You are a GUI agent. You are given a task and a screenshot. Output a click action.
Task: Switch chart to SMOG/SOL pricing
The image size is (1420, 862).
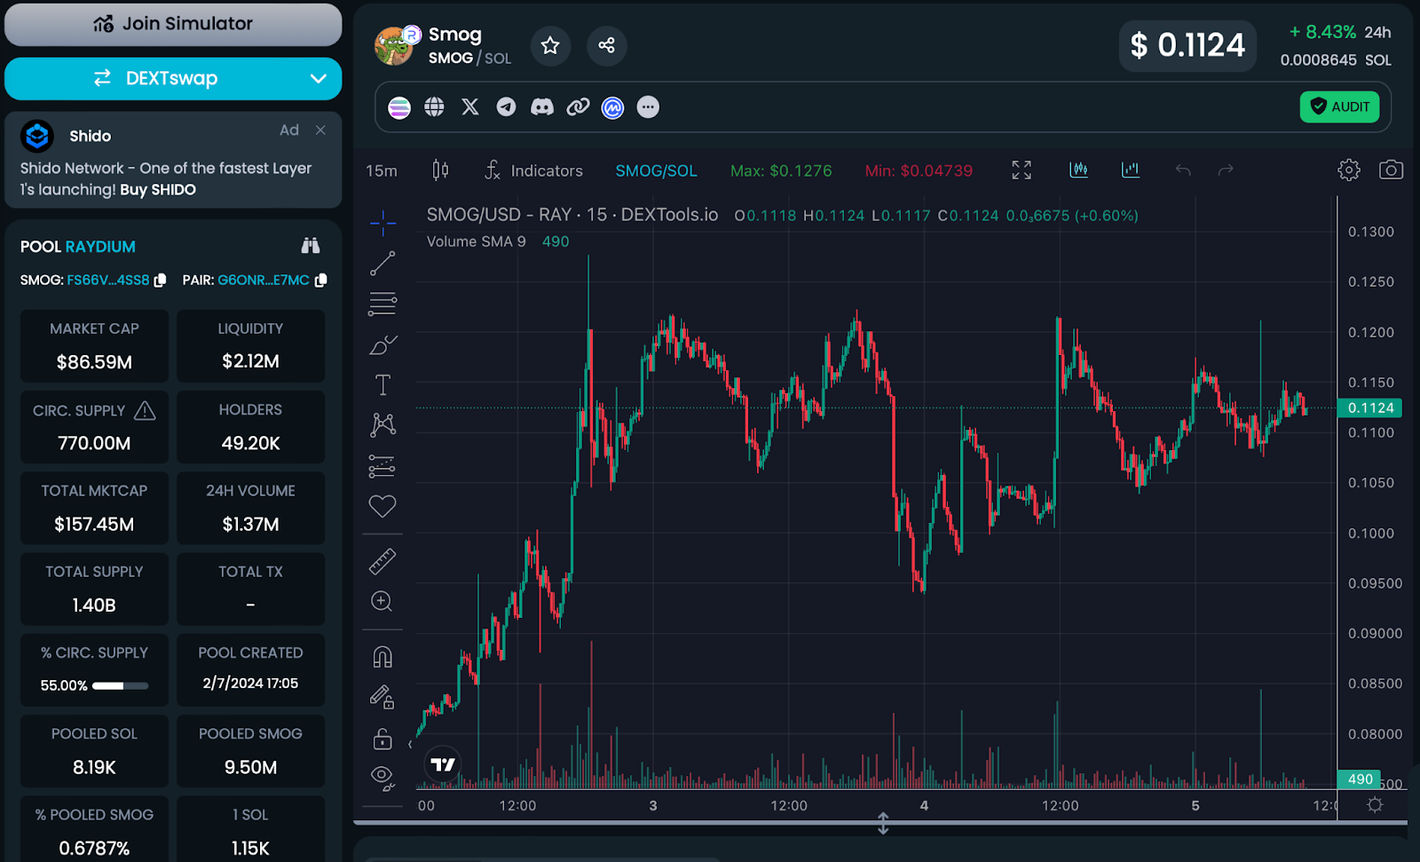click(657, 170)
